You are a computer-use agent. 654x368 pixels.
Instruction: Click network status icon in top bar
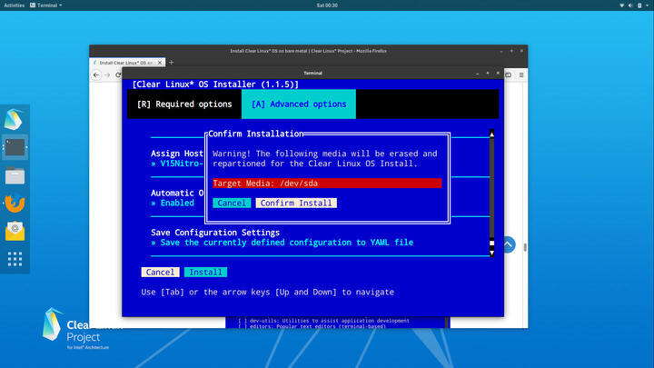[621, 5]
